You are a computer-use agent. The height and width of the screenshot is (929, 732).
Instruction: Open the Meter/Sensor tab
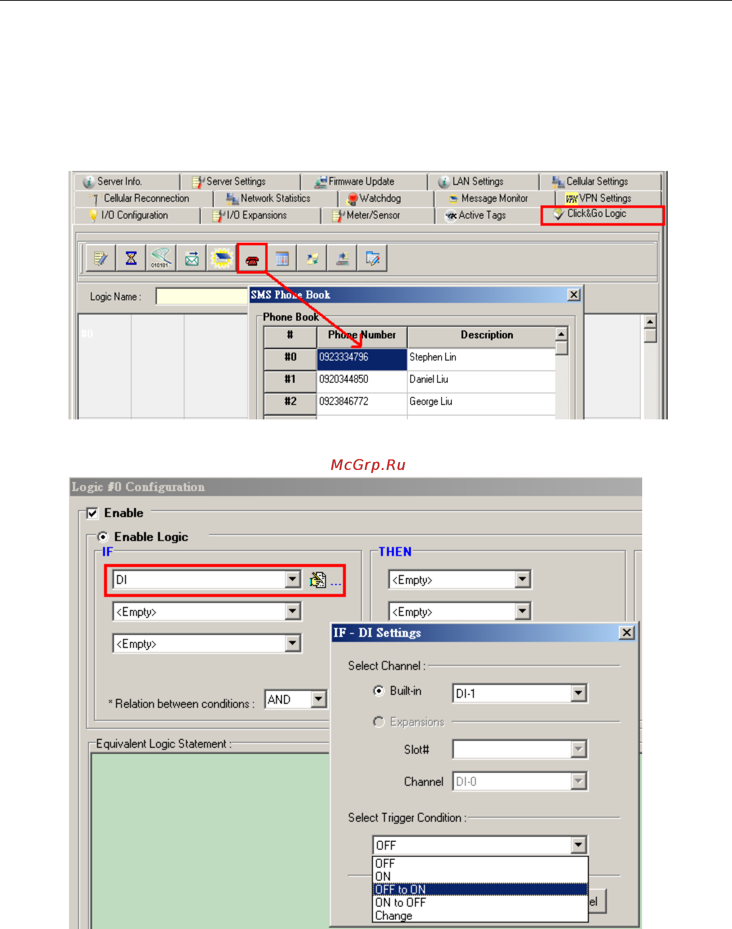pyautogui.click(x=378, y=216)
